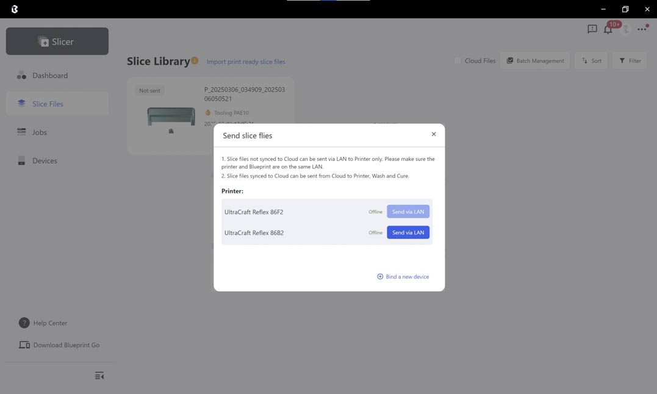Image resolution: width=657 pixels, height=394 pixels.
Task: Open the feedback message icon
Action: [592, 29]
